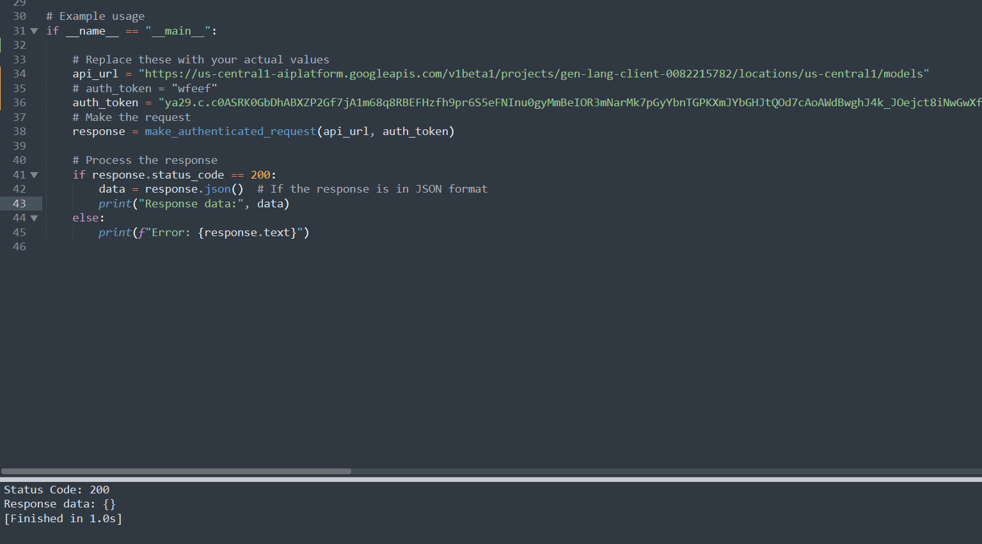
Task: Place cursor on the "# Example usage" comment
Action: [x=95, y=16]
